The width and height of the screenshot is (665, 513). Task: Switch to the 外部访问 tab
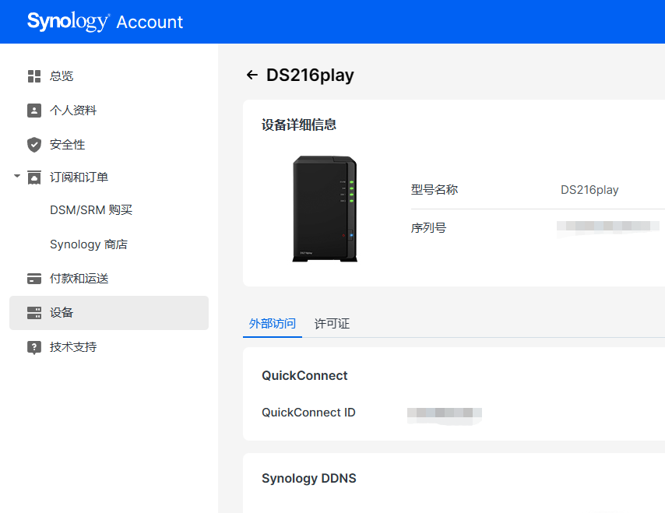(273, 324)
